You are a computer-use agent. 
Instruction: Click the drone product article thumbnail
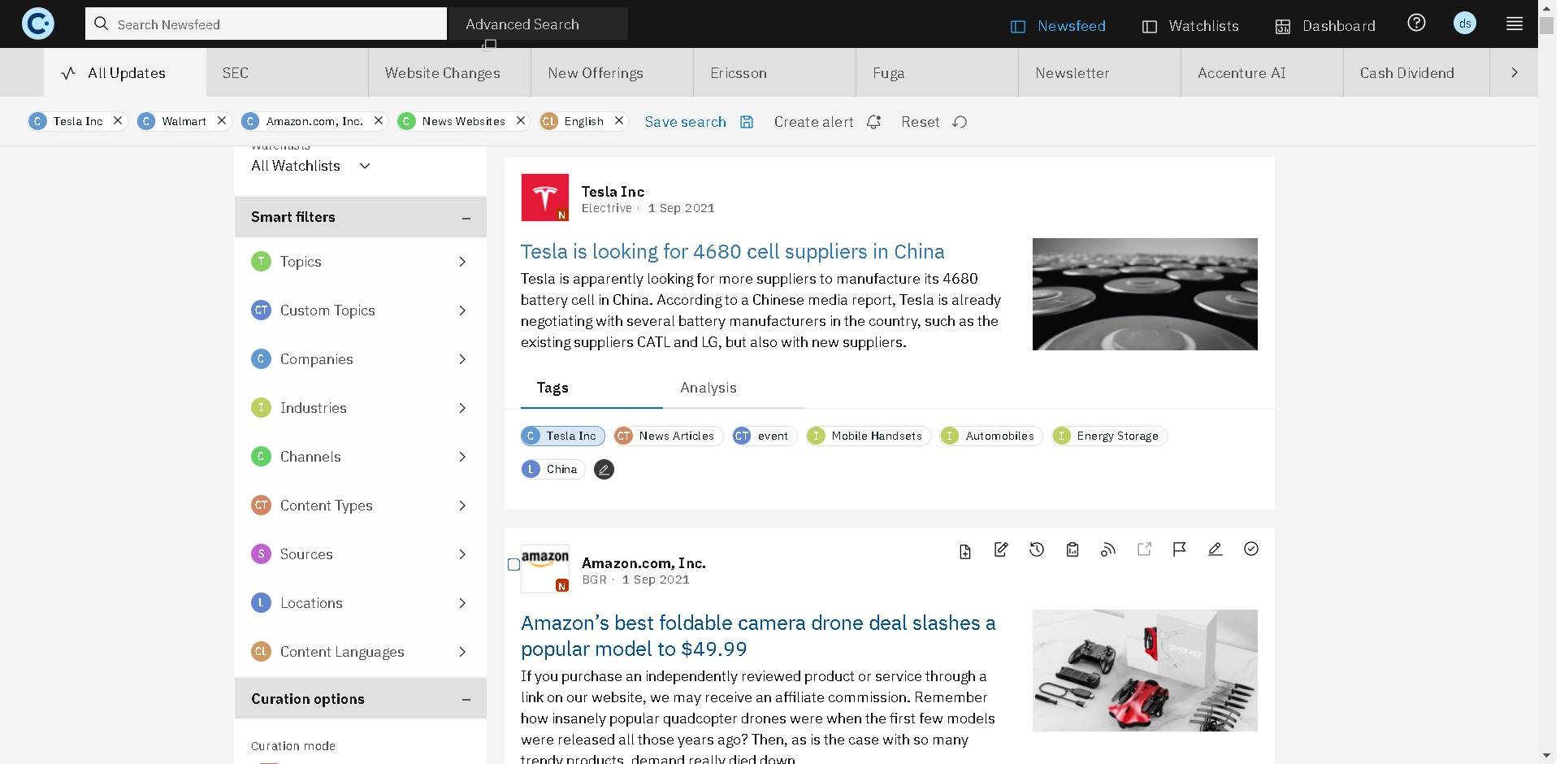point(1145,671)
